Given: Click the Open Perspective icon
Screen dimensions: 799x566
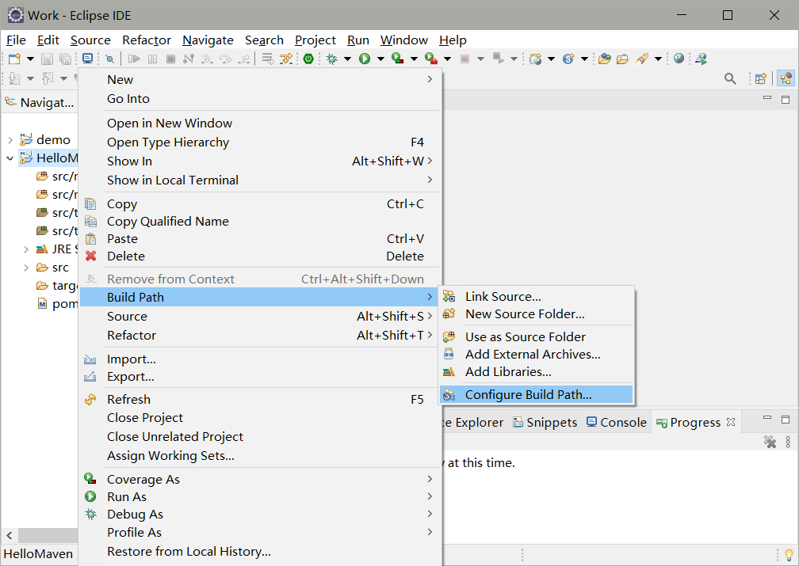Looking at the screenshot, I should click(761, 78).
